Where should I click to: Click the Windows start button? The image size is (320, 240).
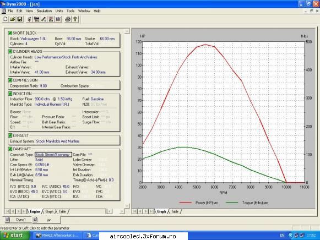14,236
